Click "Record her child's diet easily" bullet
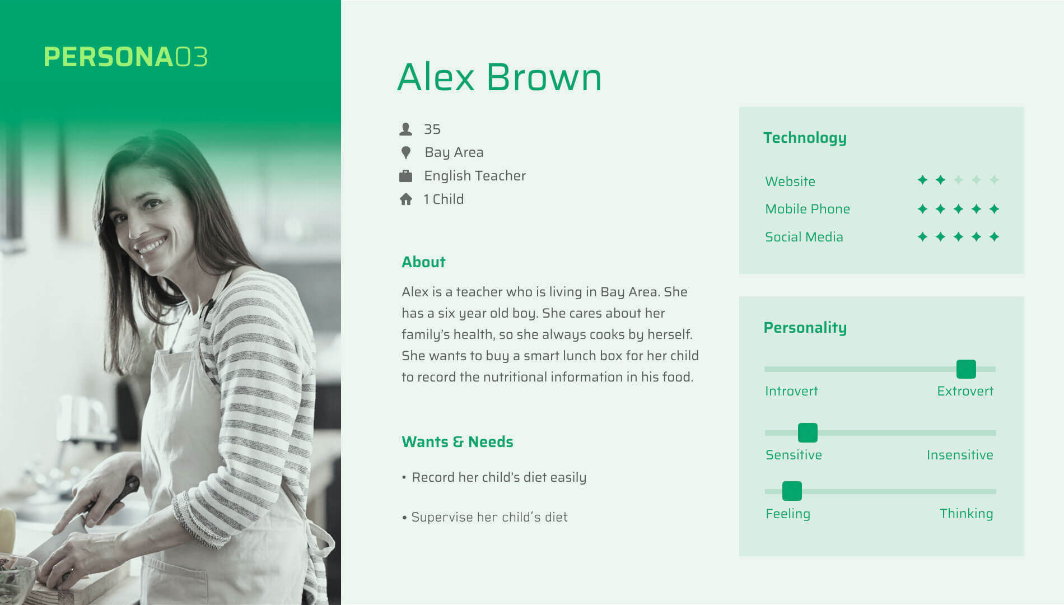The image size is (1064, 605). pos(498,477)
